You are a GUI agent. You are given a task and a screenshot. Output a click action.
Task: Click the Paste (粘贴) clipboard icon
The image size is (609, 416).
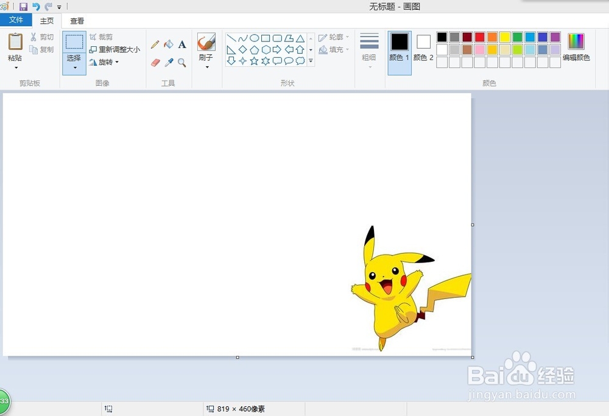[x=16, y=41]
